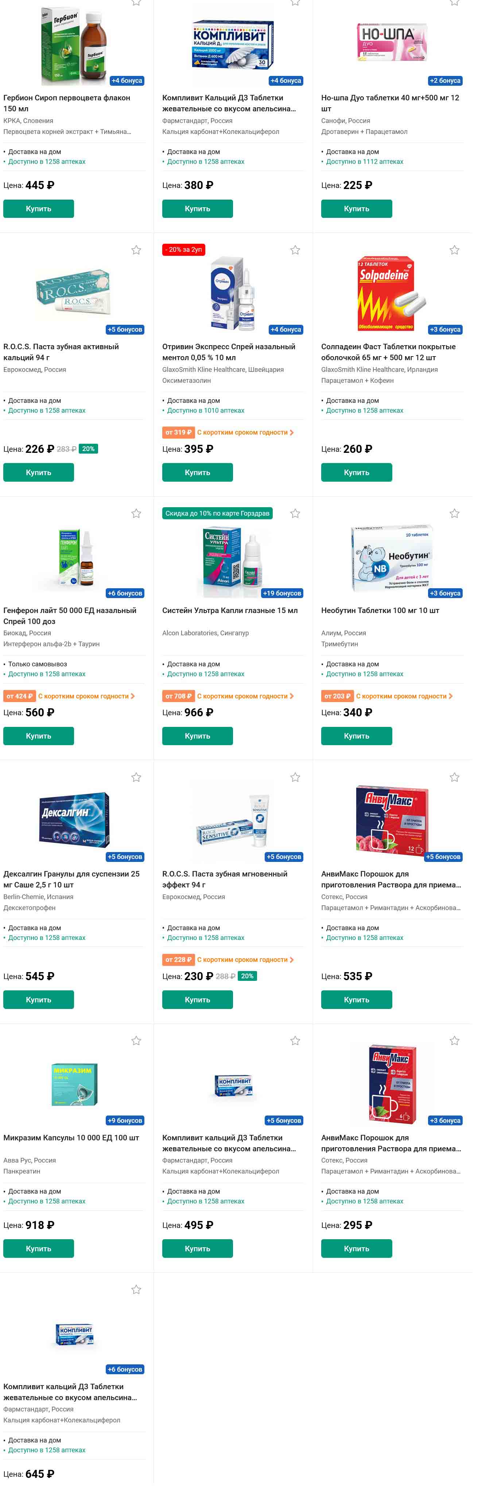
Task: Favorite the R.O.C.S. активный кальций toothpaste star
Action: [136, 250]
